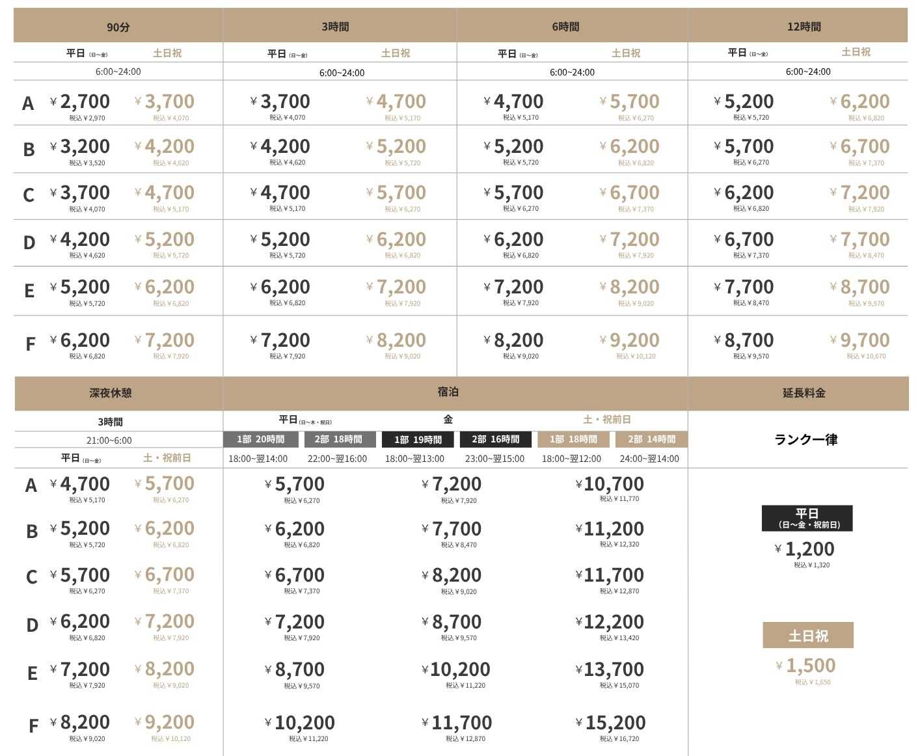This screenshot has height=756, width=920.
Task: Click the tan 土日祝 extension fee badge
Action: click(808, 636)
